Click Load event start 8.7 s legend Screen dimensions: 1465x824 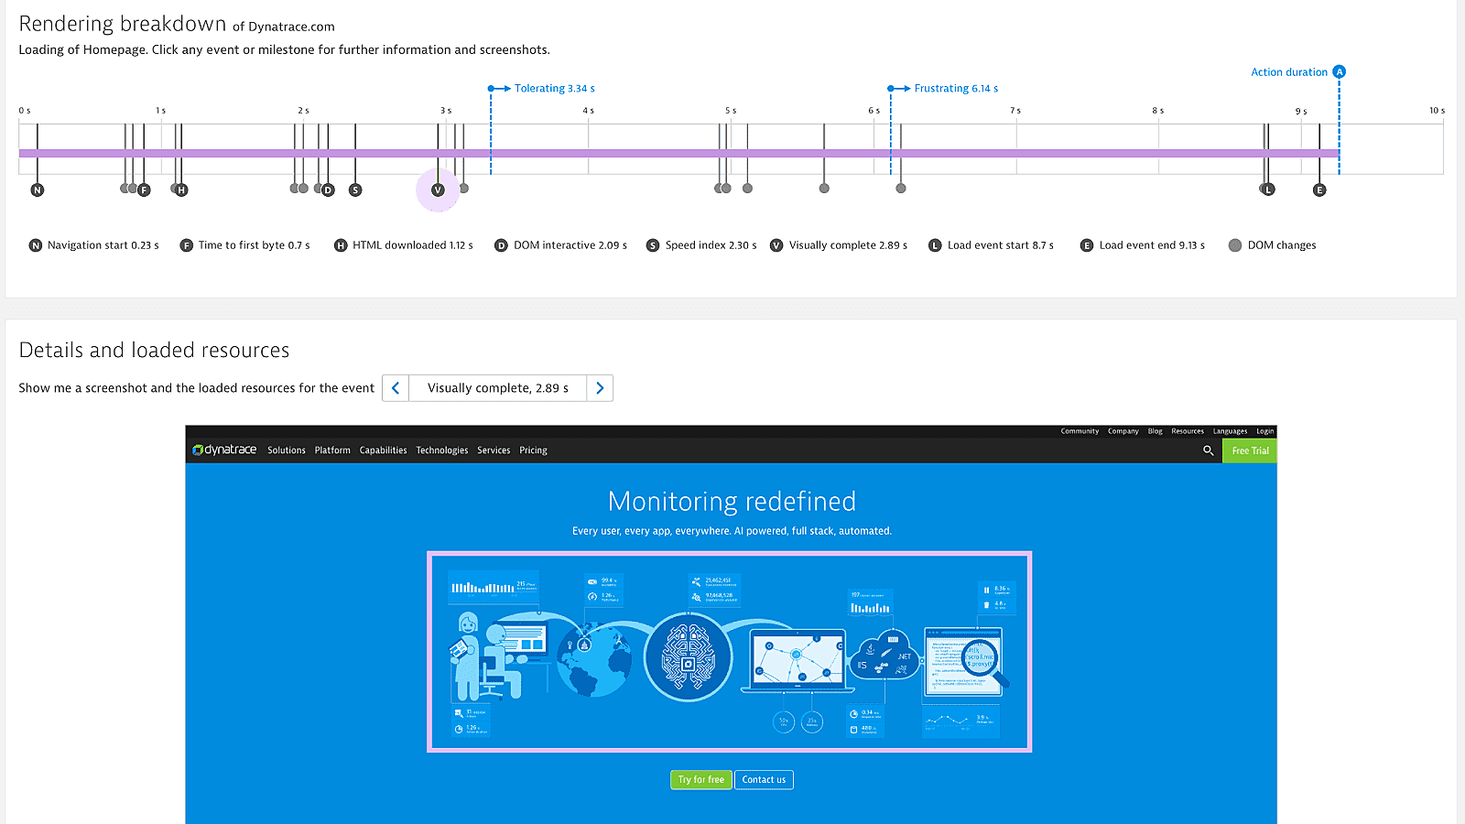click(x=991, y=245)
